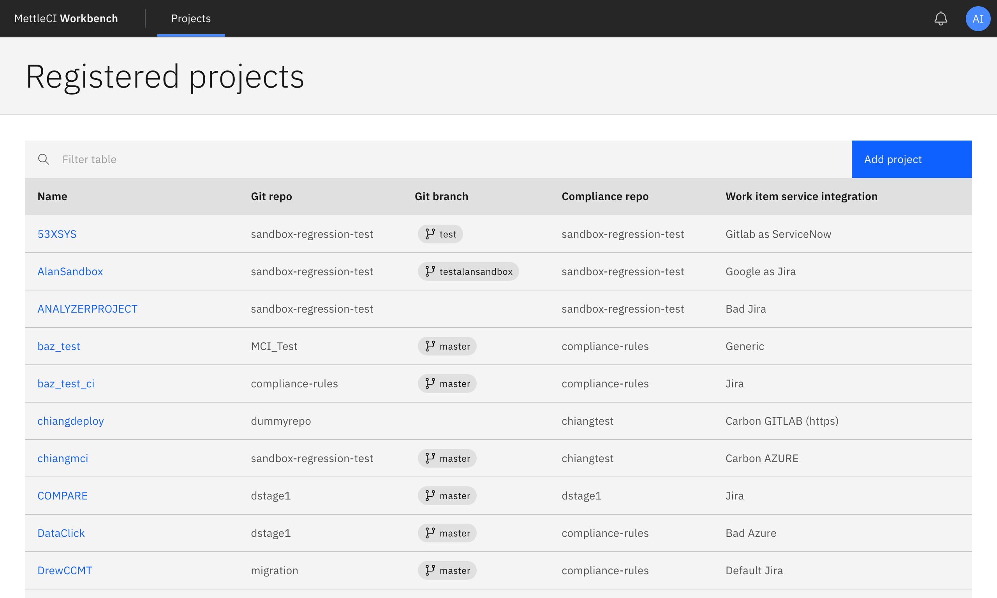Image resolution: width=997 pixels, height=598 pixels.
Task: Open the ANALYZERPROJECT project
Action: [88, 309]
